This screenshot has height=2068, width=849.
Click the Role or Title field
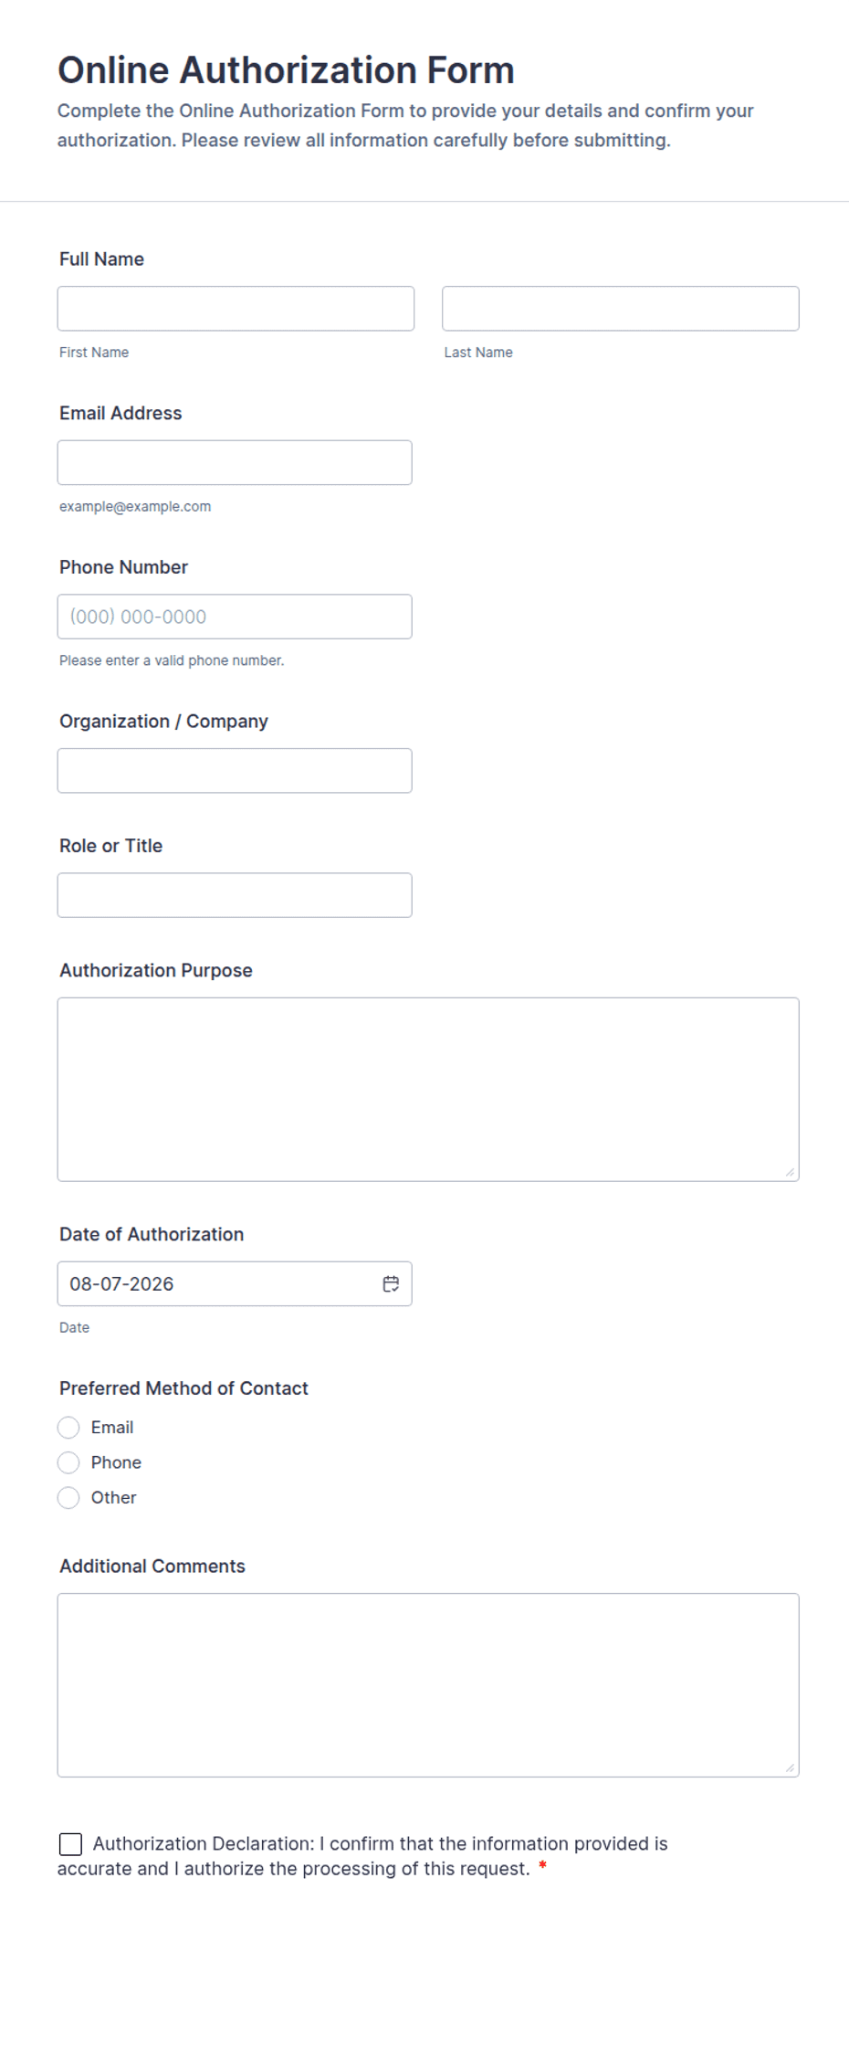pos(235,895)
